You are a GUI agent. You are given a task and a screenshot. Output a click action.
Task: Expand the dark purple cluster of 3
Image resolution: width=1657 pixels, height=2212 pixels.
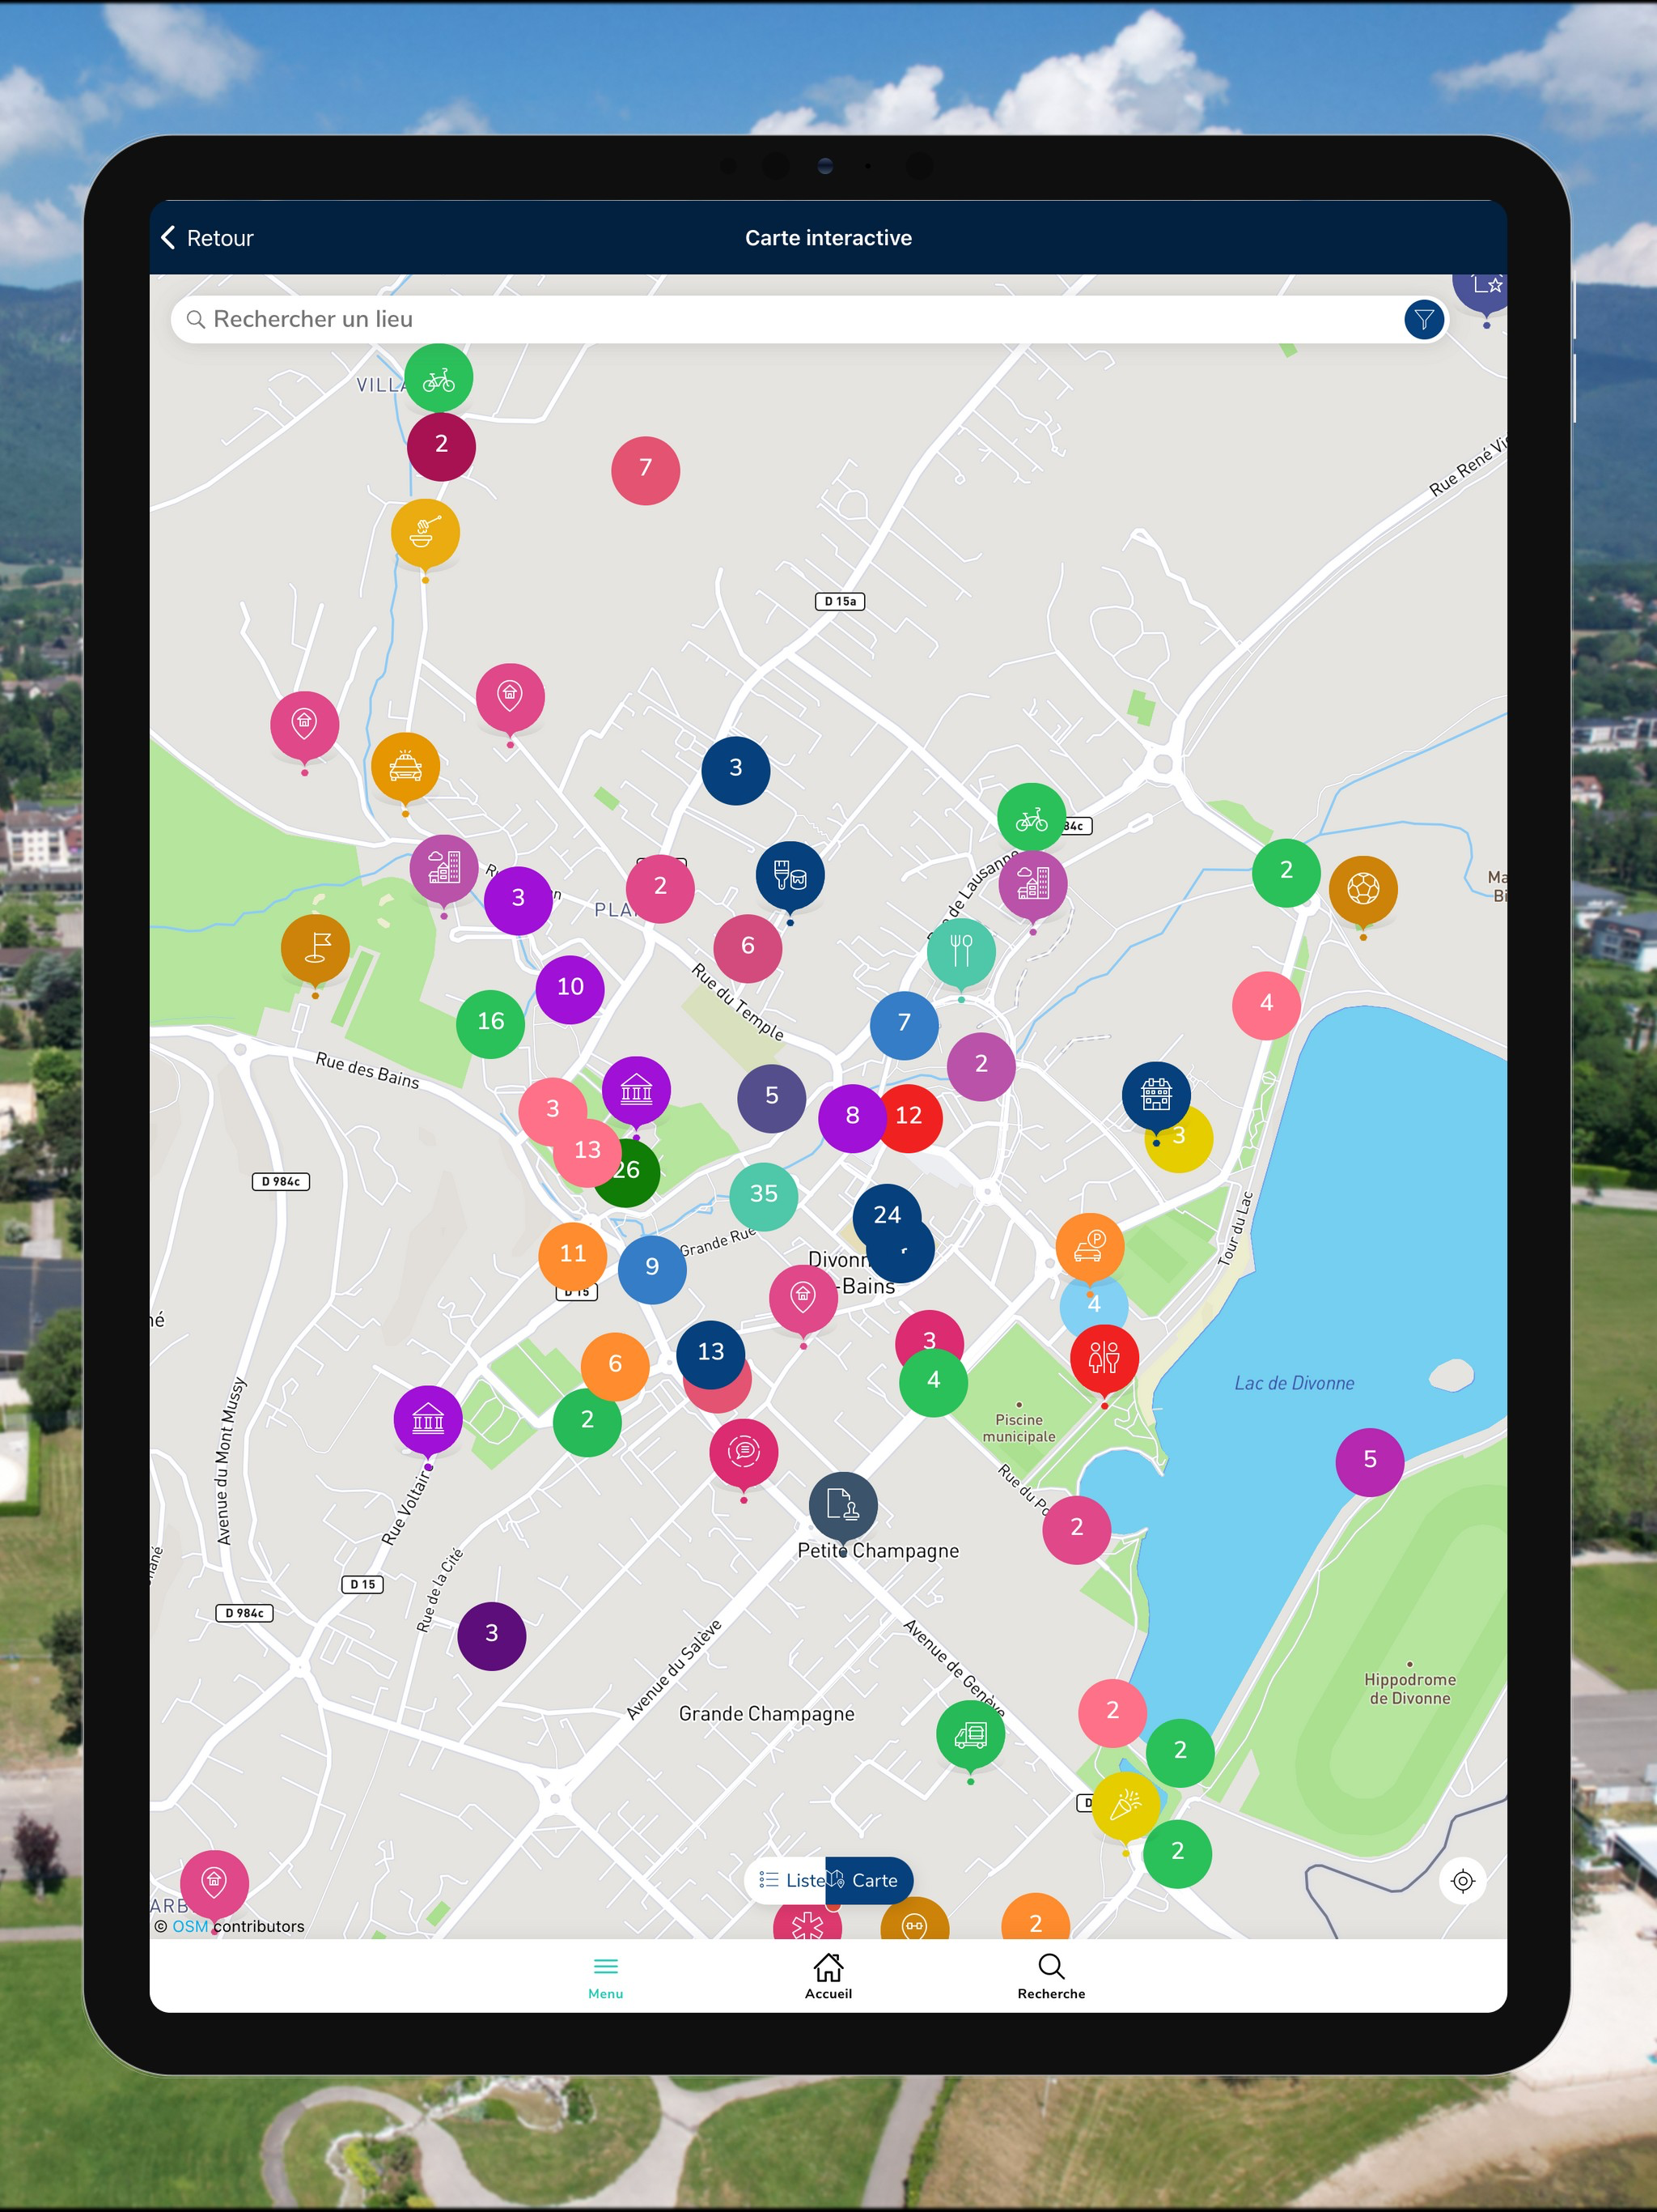(x=492, y=1635)
